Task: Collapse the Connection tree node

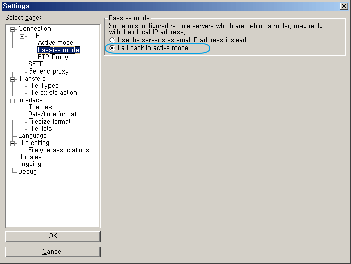Action: click(13, 29)
